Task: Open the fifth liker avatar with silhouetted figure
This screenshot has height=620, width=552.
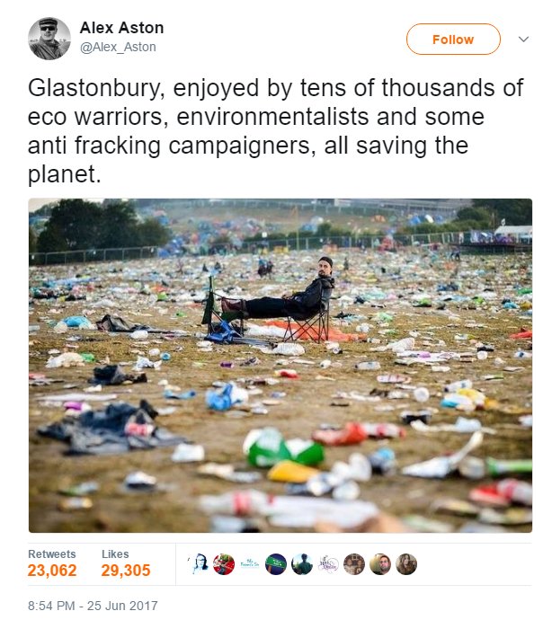Action: [303, 564]
